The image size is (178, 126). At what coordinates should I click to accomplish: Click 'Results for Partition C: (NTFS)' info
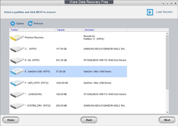click(x=94, y=38)
